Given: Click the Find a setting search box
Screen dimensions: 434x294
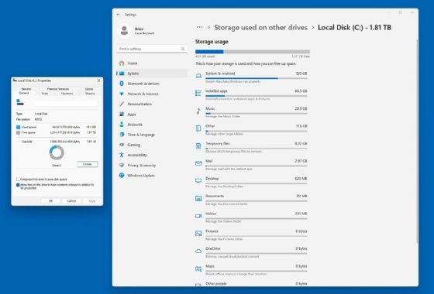Looking at the screenshot, I should [152, 49].
